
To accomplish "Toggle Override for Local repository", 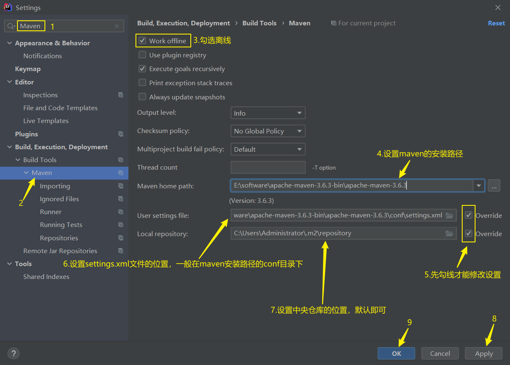I will tap(468, 233).
